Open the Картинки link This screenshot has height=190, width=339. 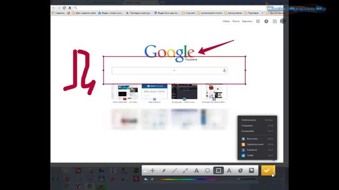tap(247, 21)
